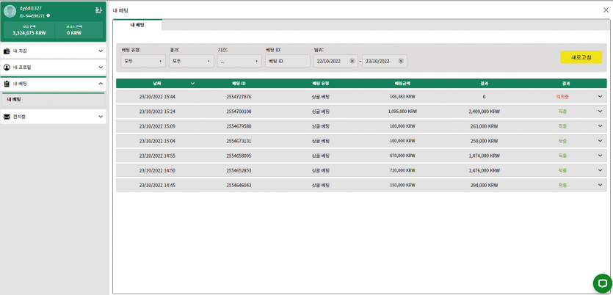Click the 미적중 result in red
This screenshot has width=613, height=295.
coord(562,97)
